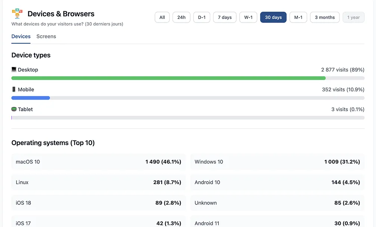Viewport: 376px width, 227px height.
Task: Click the Devices & Browsers header icon
Action: pyautogui.click(x=17, y=14)
